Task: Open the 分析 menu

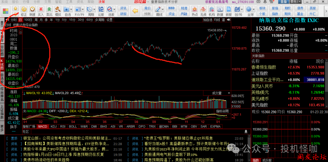Action: [x=37, y=2]
